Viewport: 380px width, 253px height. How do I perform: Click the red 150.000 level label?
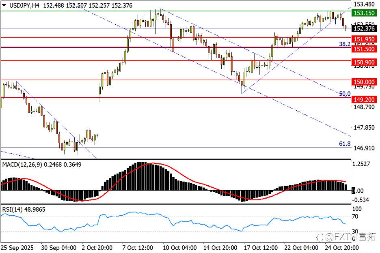pyautogui.click(x=364, y=82)
